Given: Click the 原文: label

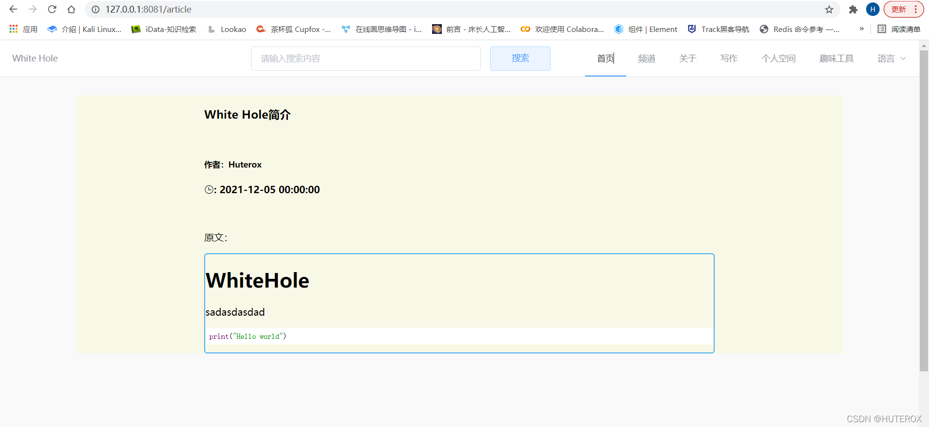Looking at the screenshot, I should point(216,238).
